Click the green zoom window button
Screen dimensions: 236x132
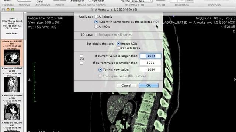pos(13,10)
